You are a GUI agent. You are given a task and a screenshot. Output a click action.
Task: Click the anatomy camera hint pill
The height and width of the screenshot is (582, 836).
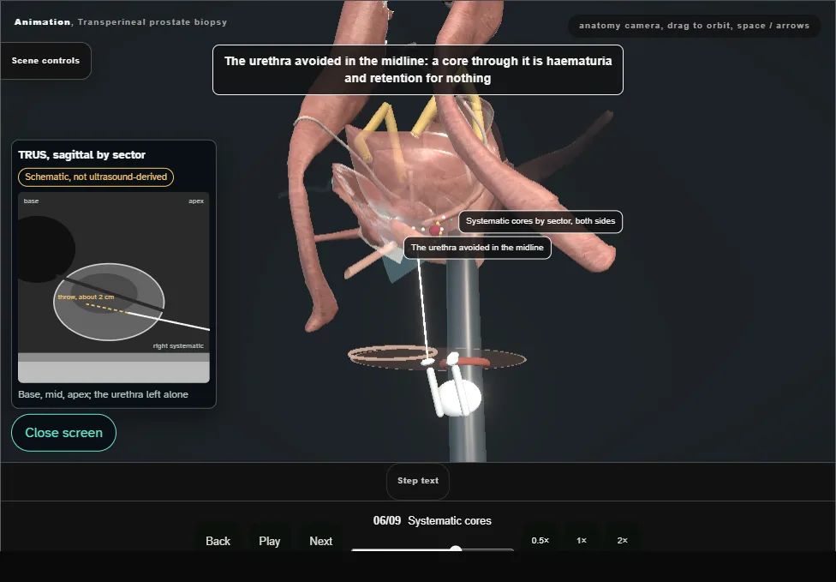(694, 26)
